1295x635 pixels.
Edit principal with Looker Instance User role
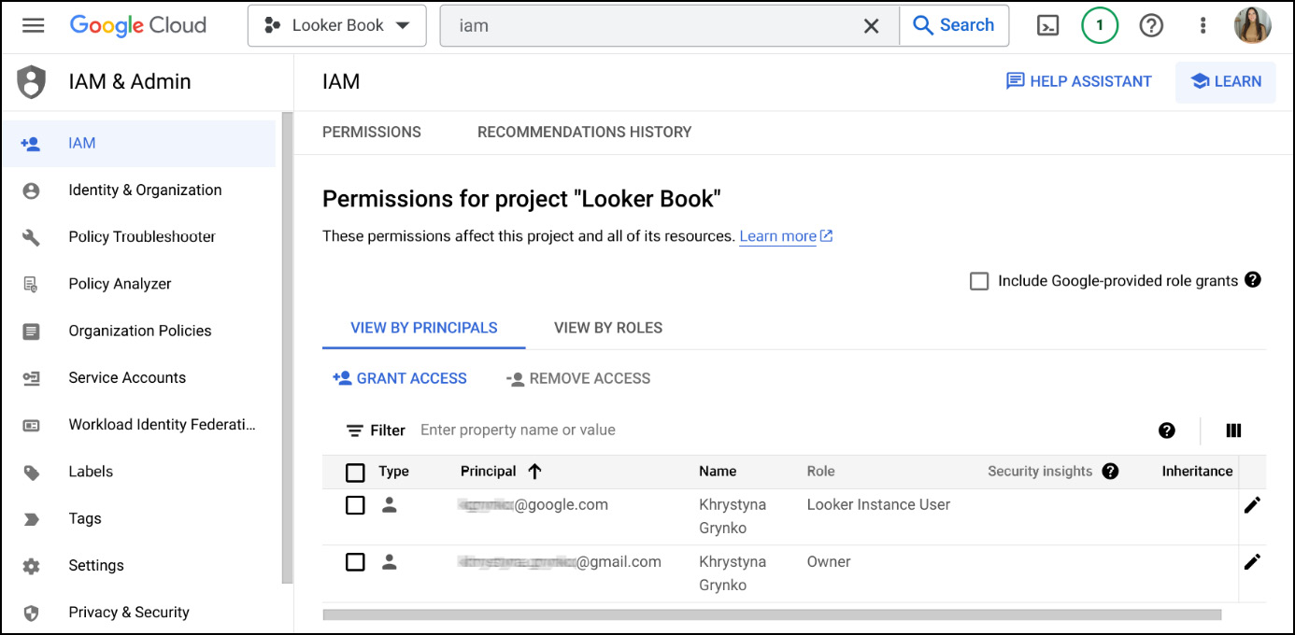click(1252, 505)
